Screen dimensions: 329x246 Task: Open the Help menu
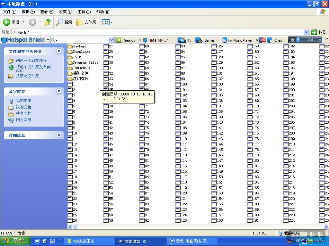coord(103,12)
